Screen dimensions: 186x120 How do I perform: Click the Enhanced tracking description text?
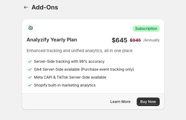[x=80, y=51]
